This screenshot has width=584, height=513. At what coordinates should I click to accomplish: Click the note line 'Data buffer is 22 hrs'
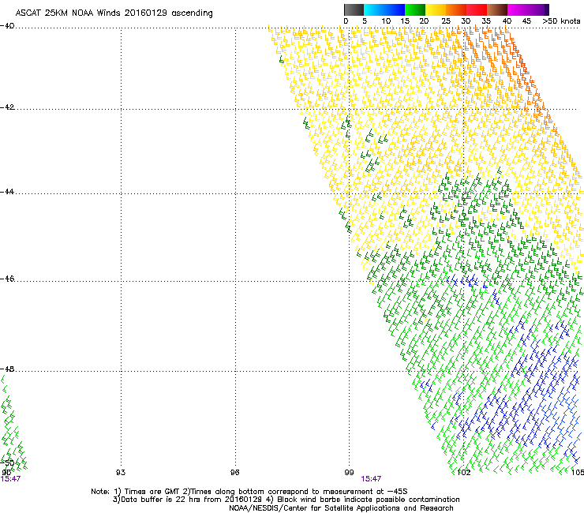(286, 500)
